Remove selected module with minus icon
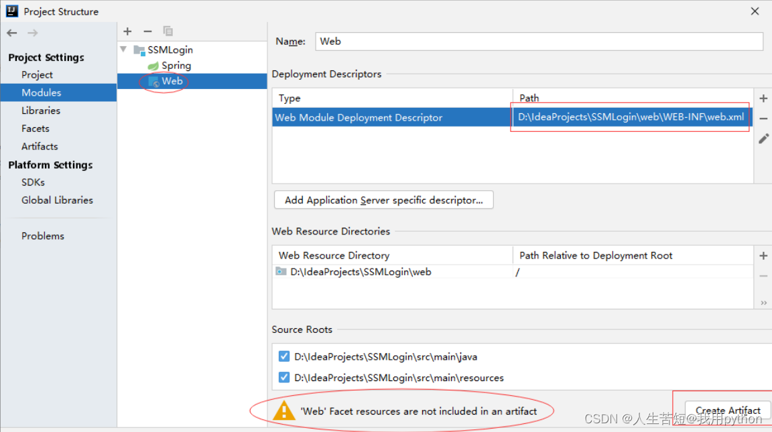Viewport: 772px width, 432px height. pos(147,31)
